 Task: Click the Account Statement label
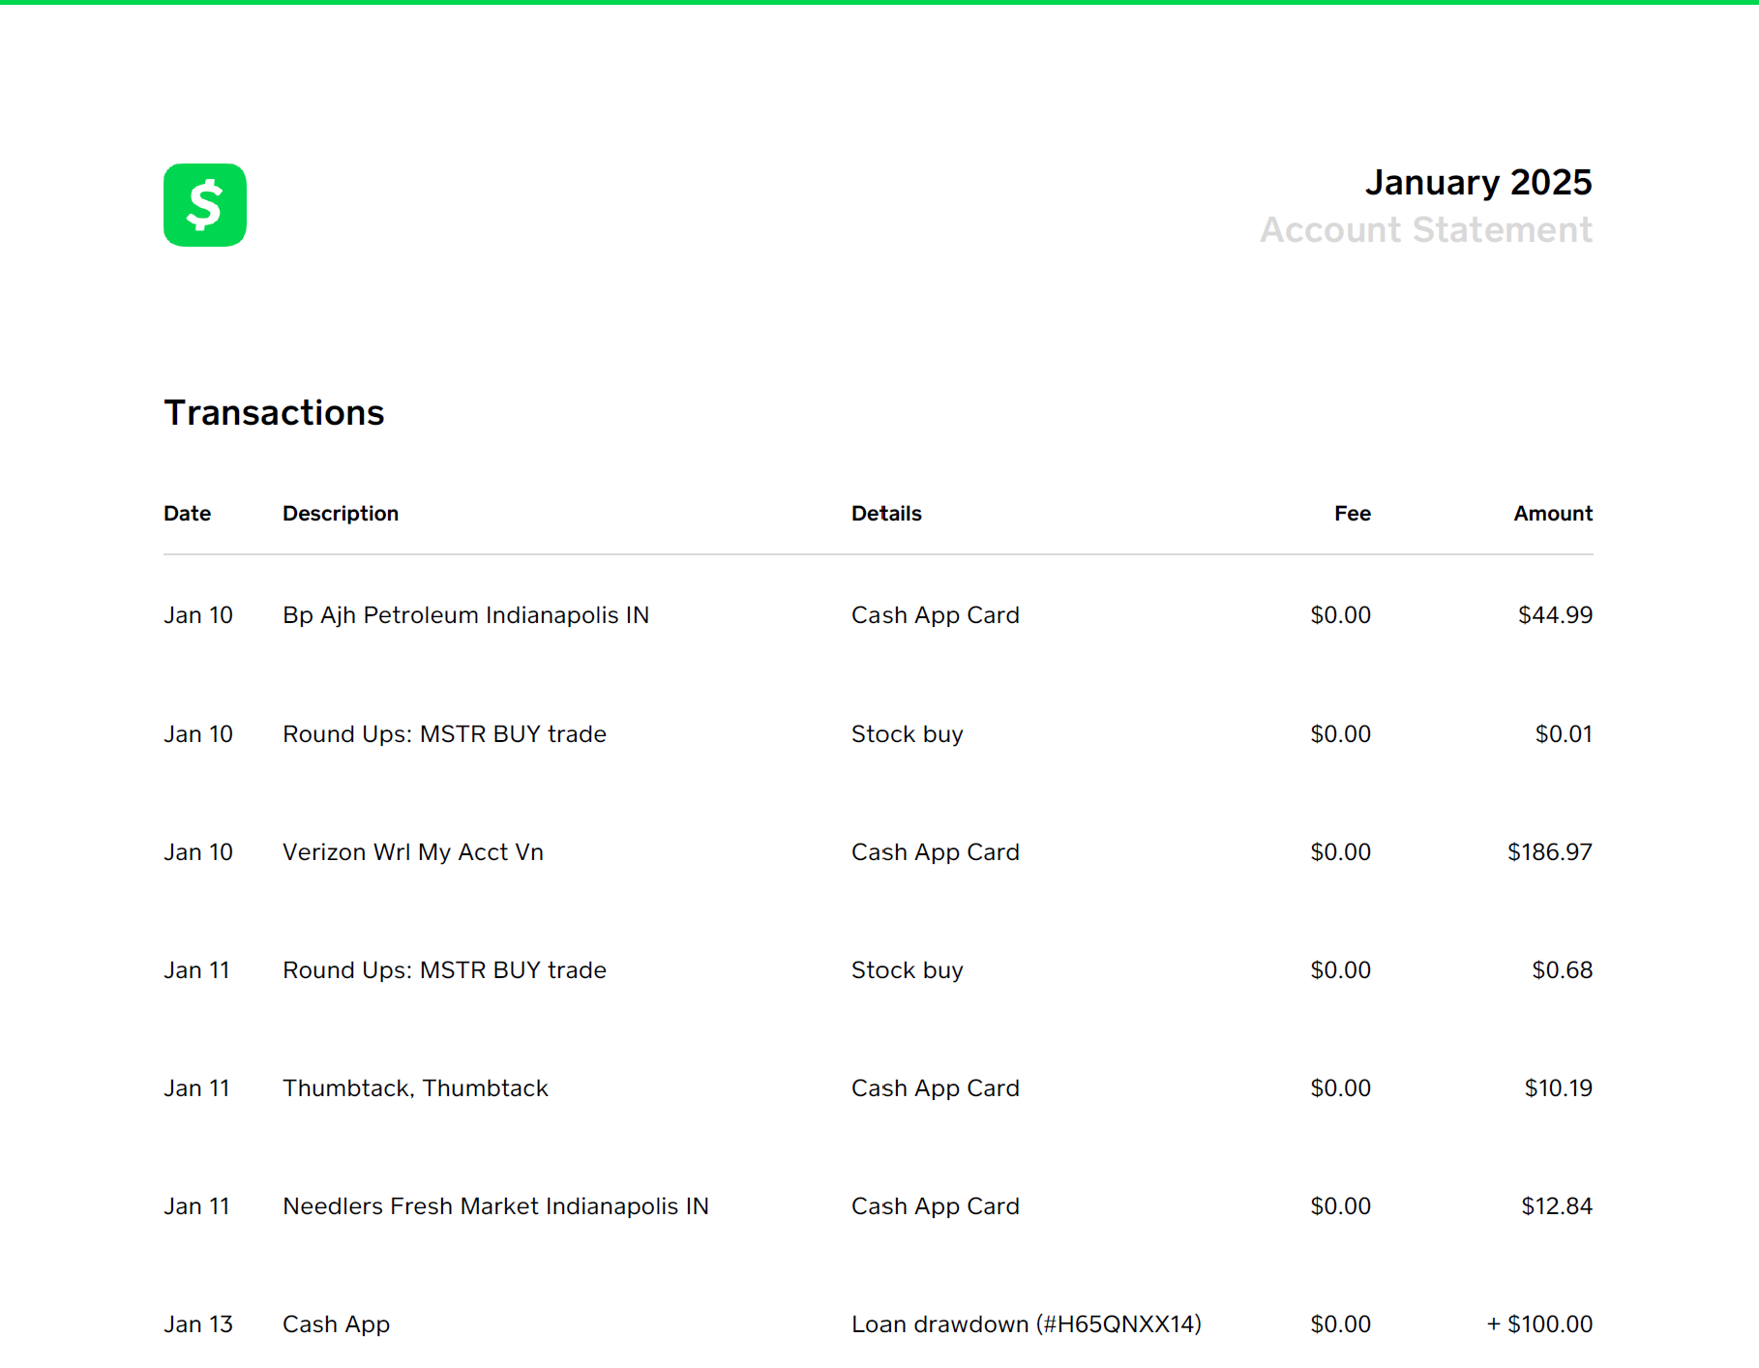pyautogui.click(x=1427, y=230)
